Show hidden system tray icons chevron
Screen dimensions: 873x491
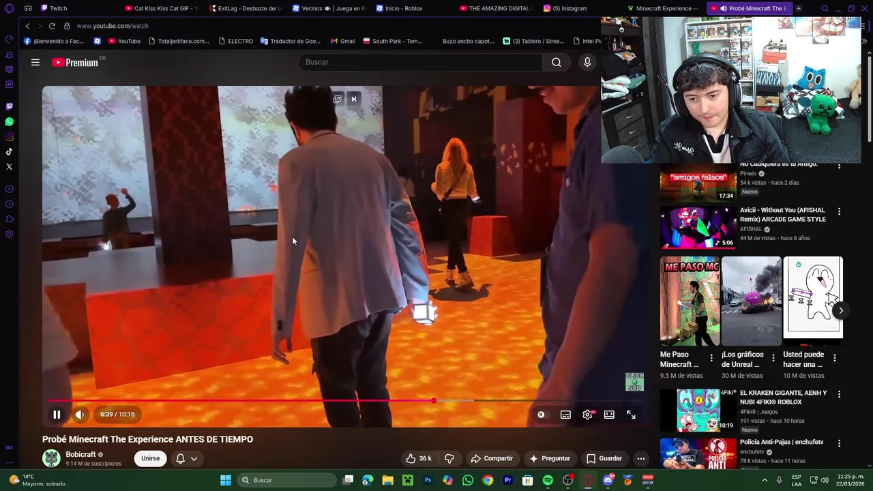point(763,480)
